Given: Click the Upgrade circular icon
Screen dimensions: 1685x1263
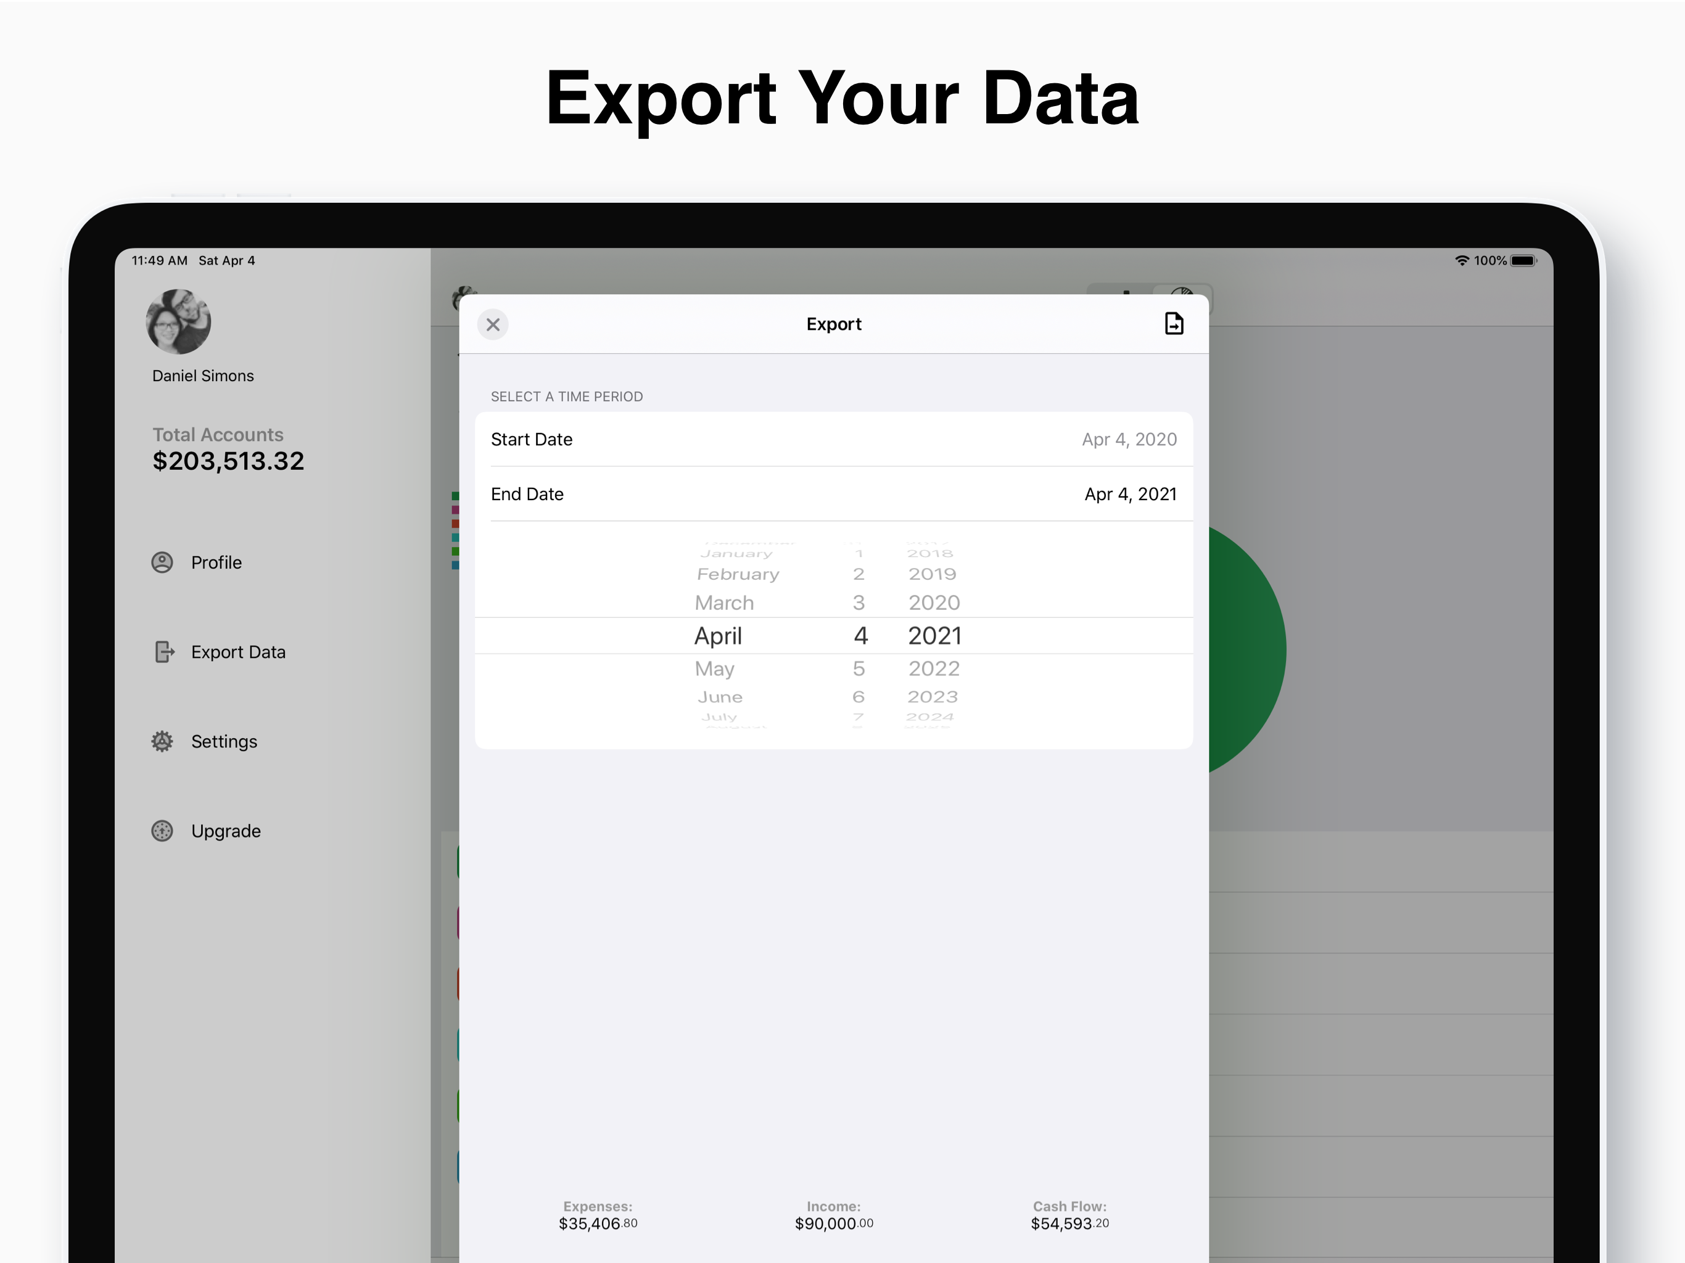Looking at the screenshot, I should pyautogui.click(x=162, y=830).
